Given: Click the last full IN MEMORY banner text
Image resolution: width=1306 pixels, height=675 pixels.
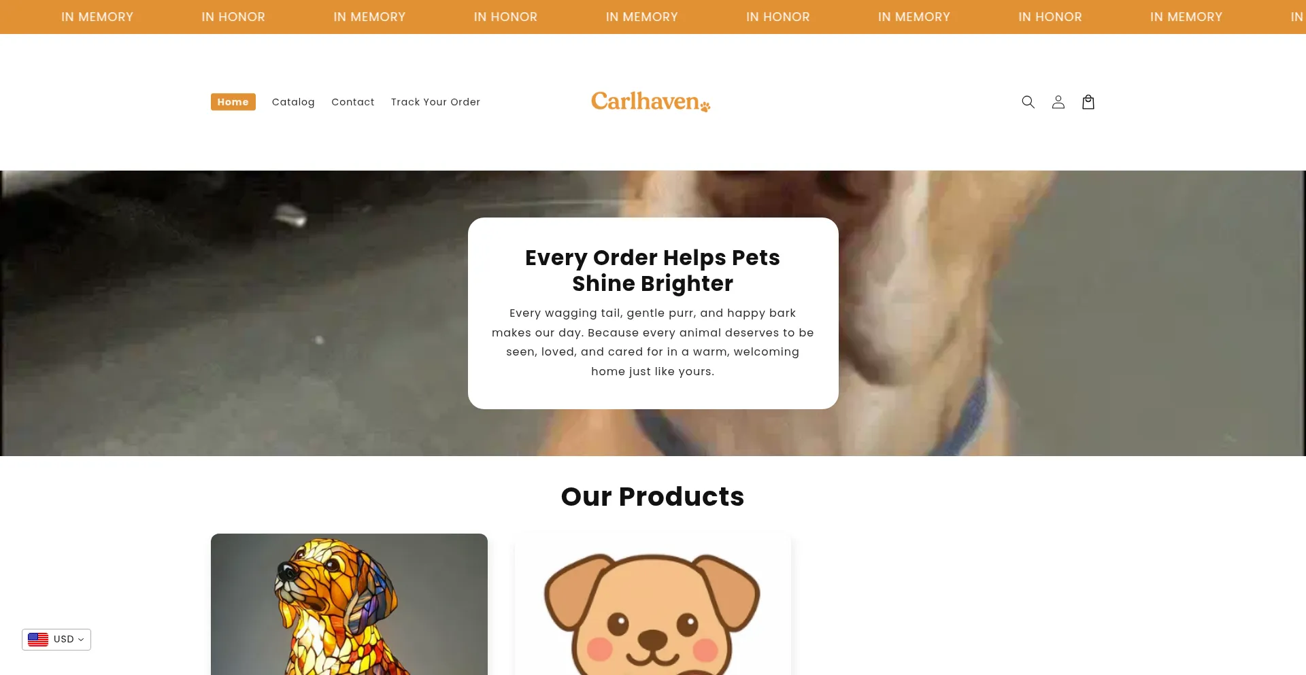Looking at the screenshot, I should coord(1186,17).
